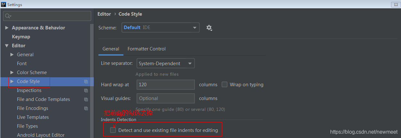401x138 pixels.
Task: Click the 'Indents Detection' section label
Action: (x=119, y=119)
